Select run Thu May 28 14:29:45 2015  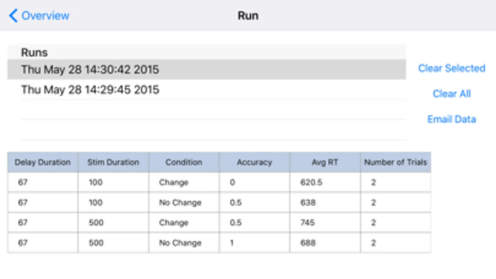[x=90, y=90]
